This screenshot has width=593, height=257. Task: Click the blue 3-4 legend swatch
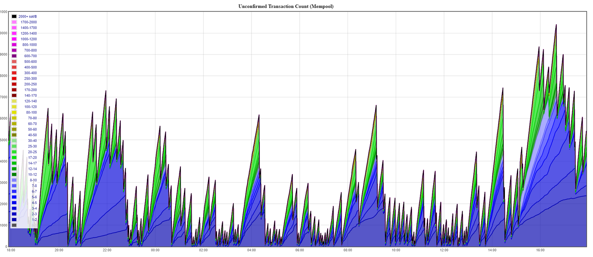14,208
